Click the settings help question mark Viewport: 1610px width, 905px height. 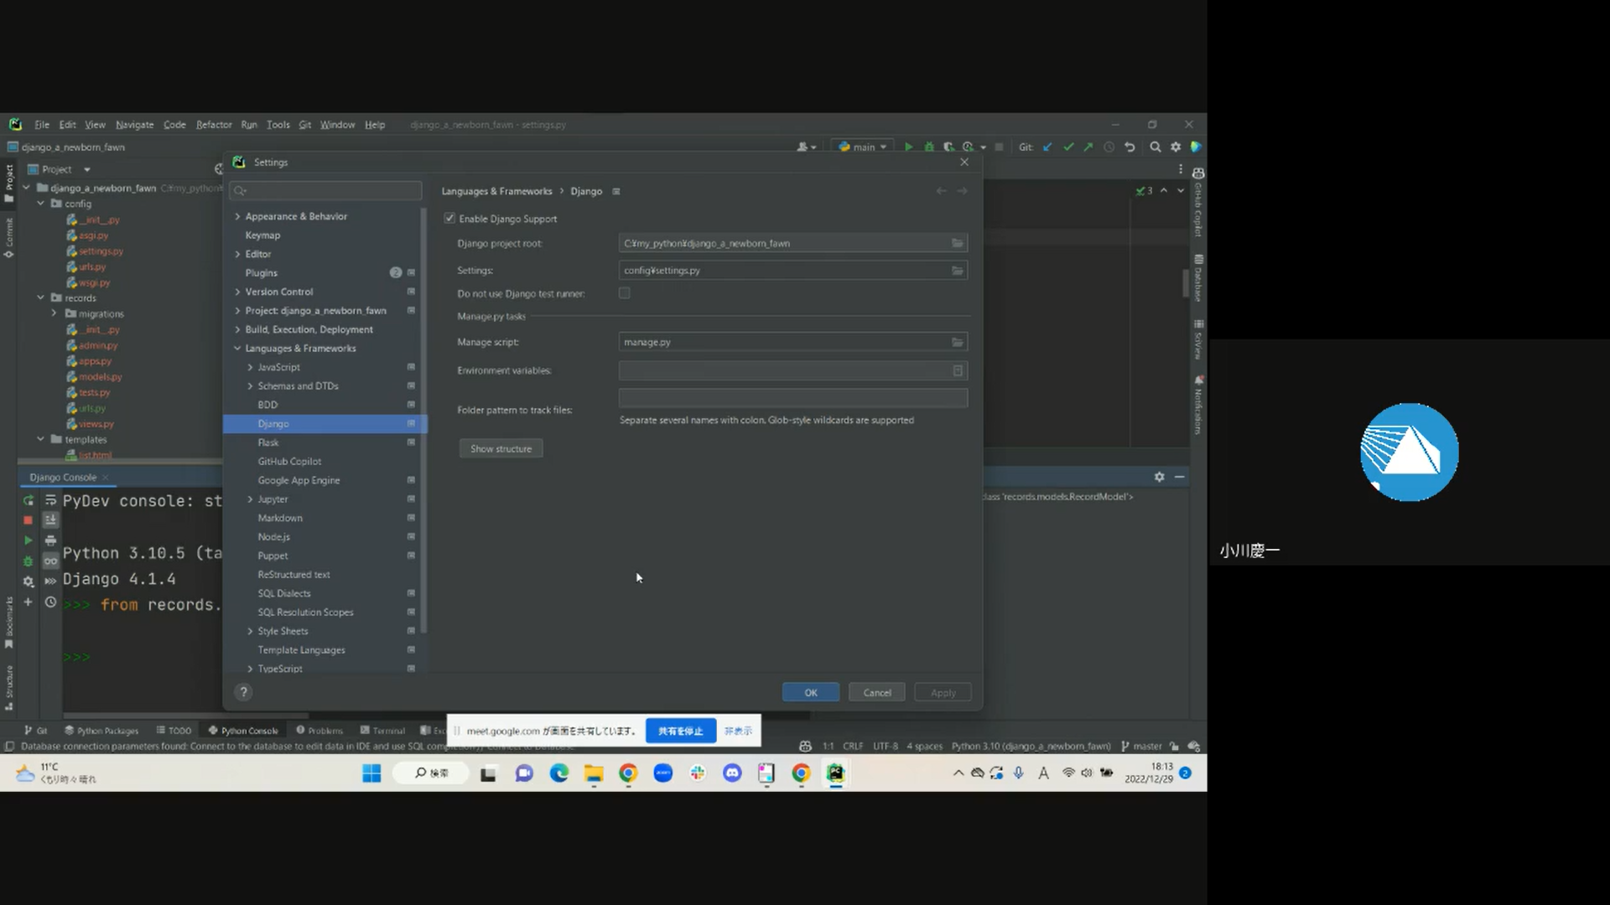pos(243,692)
